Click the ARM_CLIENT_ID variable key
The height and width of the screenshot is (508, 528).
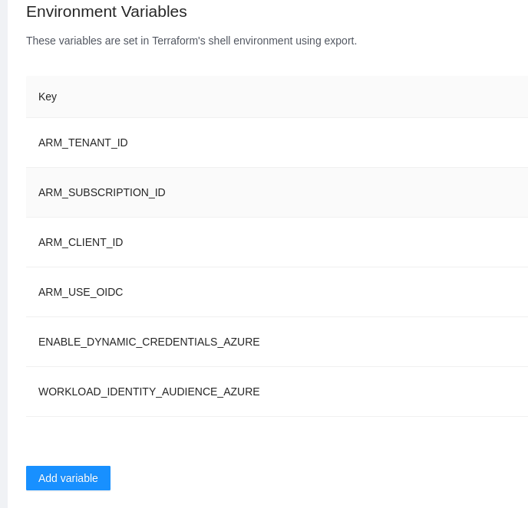[81, 242]
